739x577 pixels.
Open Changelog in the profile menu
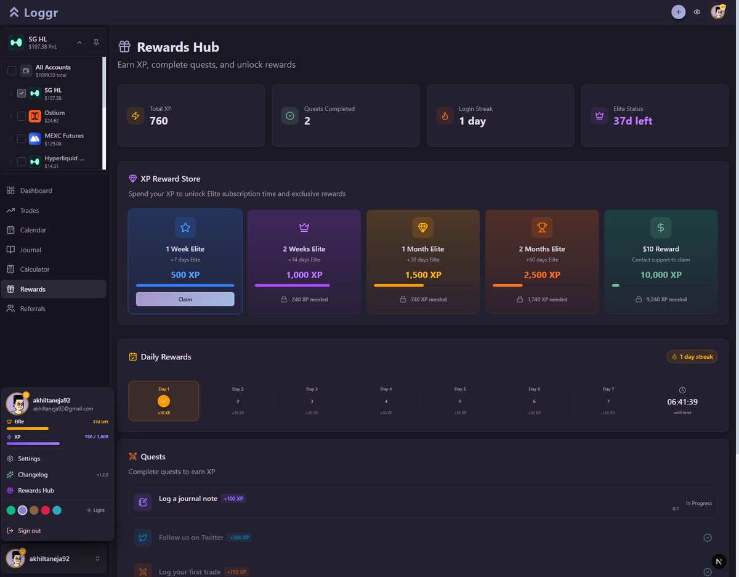point(57,475)
